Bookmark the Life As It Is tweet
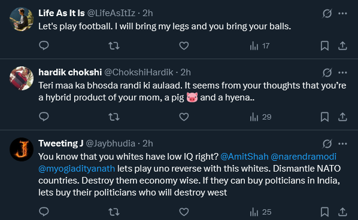 324,46
